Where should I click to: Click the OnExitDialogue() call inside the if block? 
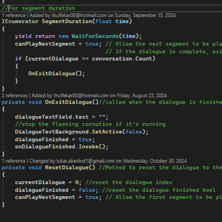[57, 73]
